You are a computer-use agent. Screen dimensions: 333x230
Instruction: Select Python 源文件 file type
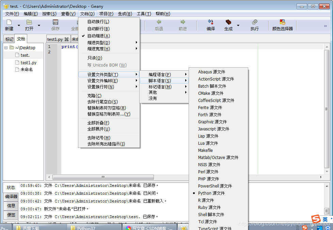(218, 193)
